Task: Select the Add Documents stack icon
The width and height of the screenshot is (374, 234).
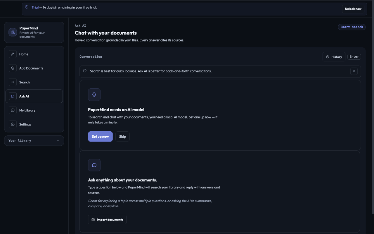Action: tap(13, 68)
